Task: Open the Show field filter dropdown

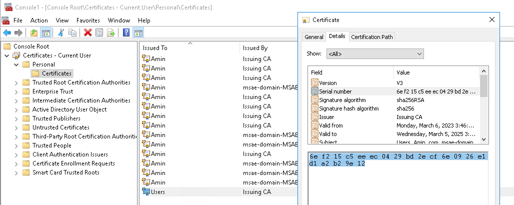Action: point(375,53)
